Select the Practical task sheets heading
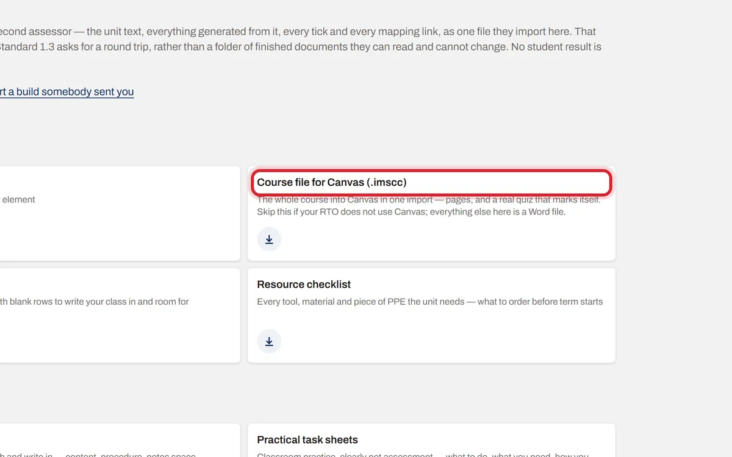This screenshot has width=732, height=457. (x=307, y=440)
